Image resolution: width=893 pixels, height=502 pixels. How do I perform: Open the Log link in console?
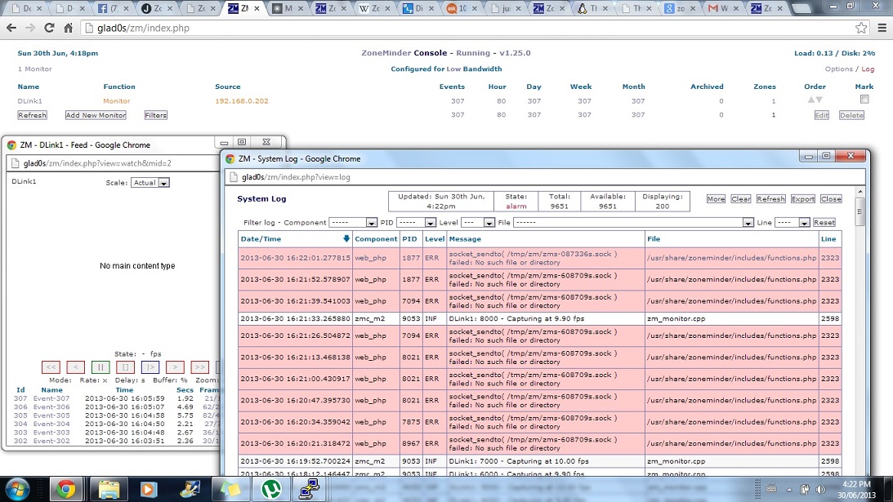[x=868, y=69]
